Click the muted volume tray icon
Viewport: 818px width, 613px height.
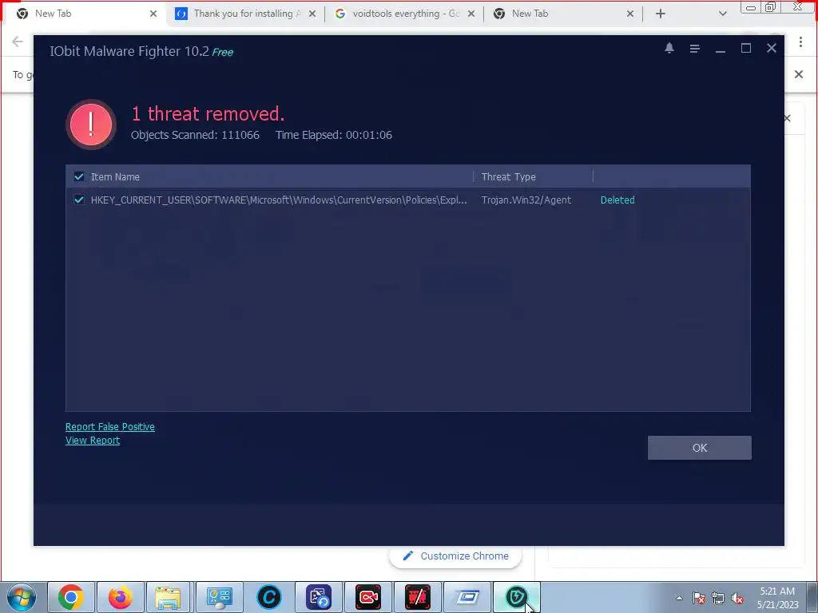tap(737, 598)
